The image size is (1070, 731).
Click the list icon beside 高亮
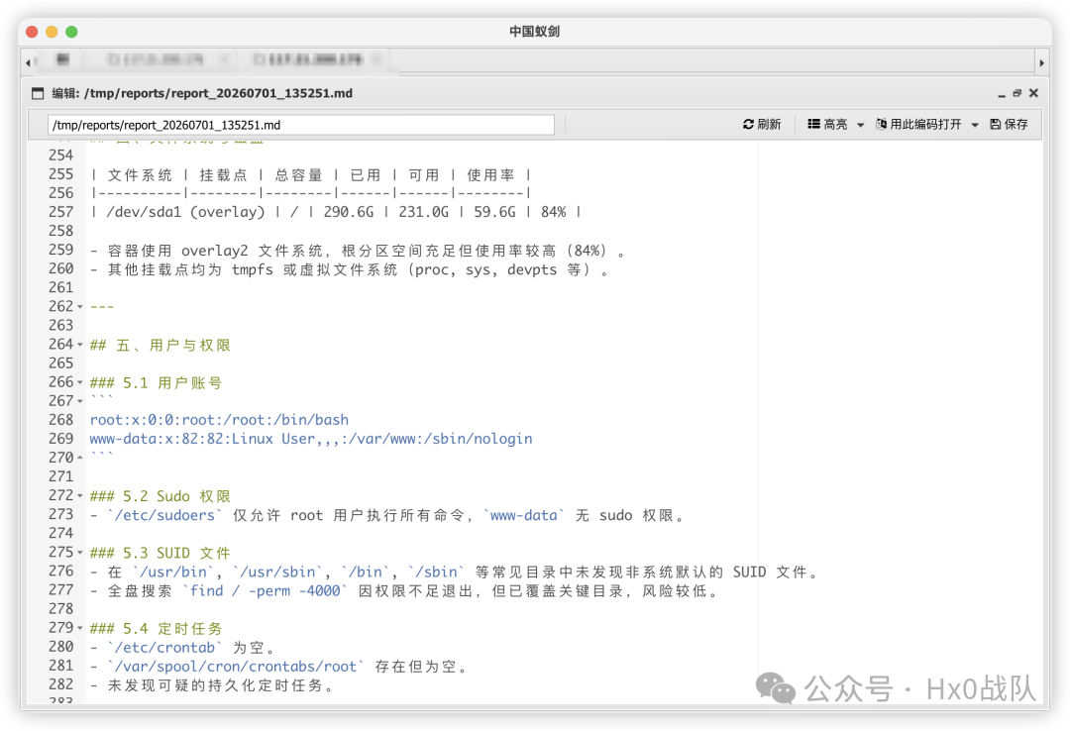point(813,124)
